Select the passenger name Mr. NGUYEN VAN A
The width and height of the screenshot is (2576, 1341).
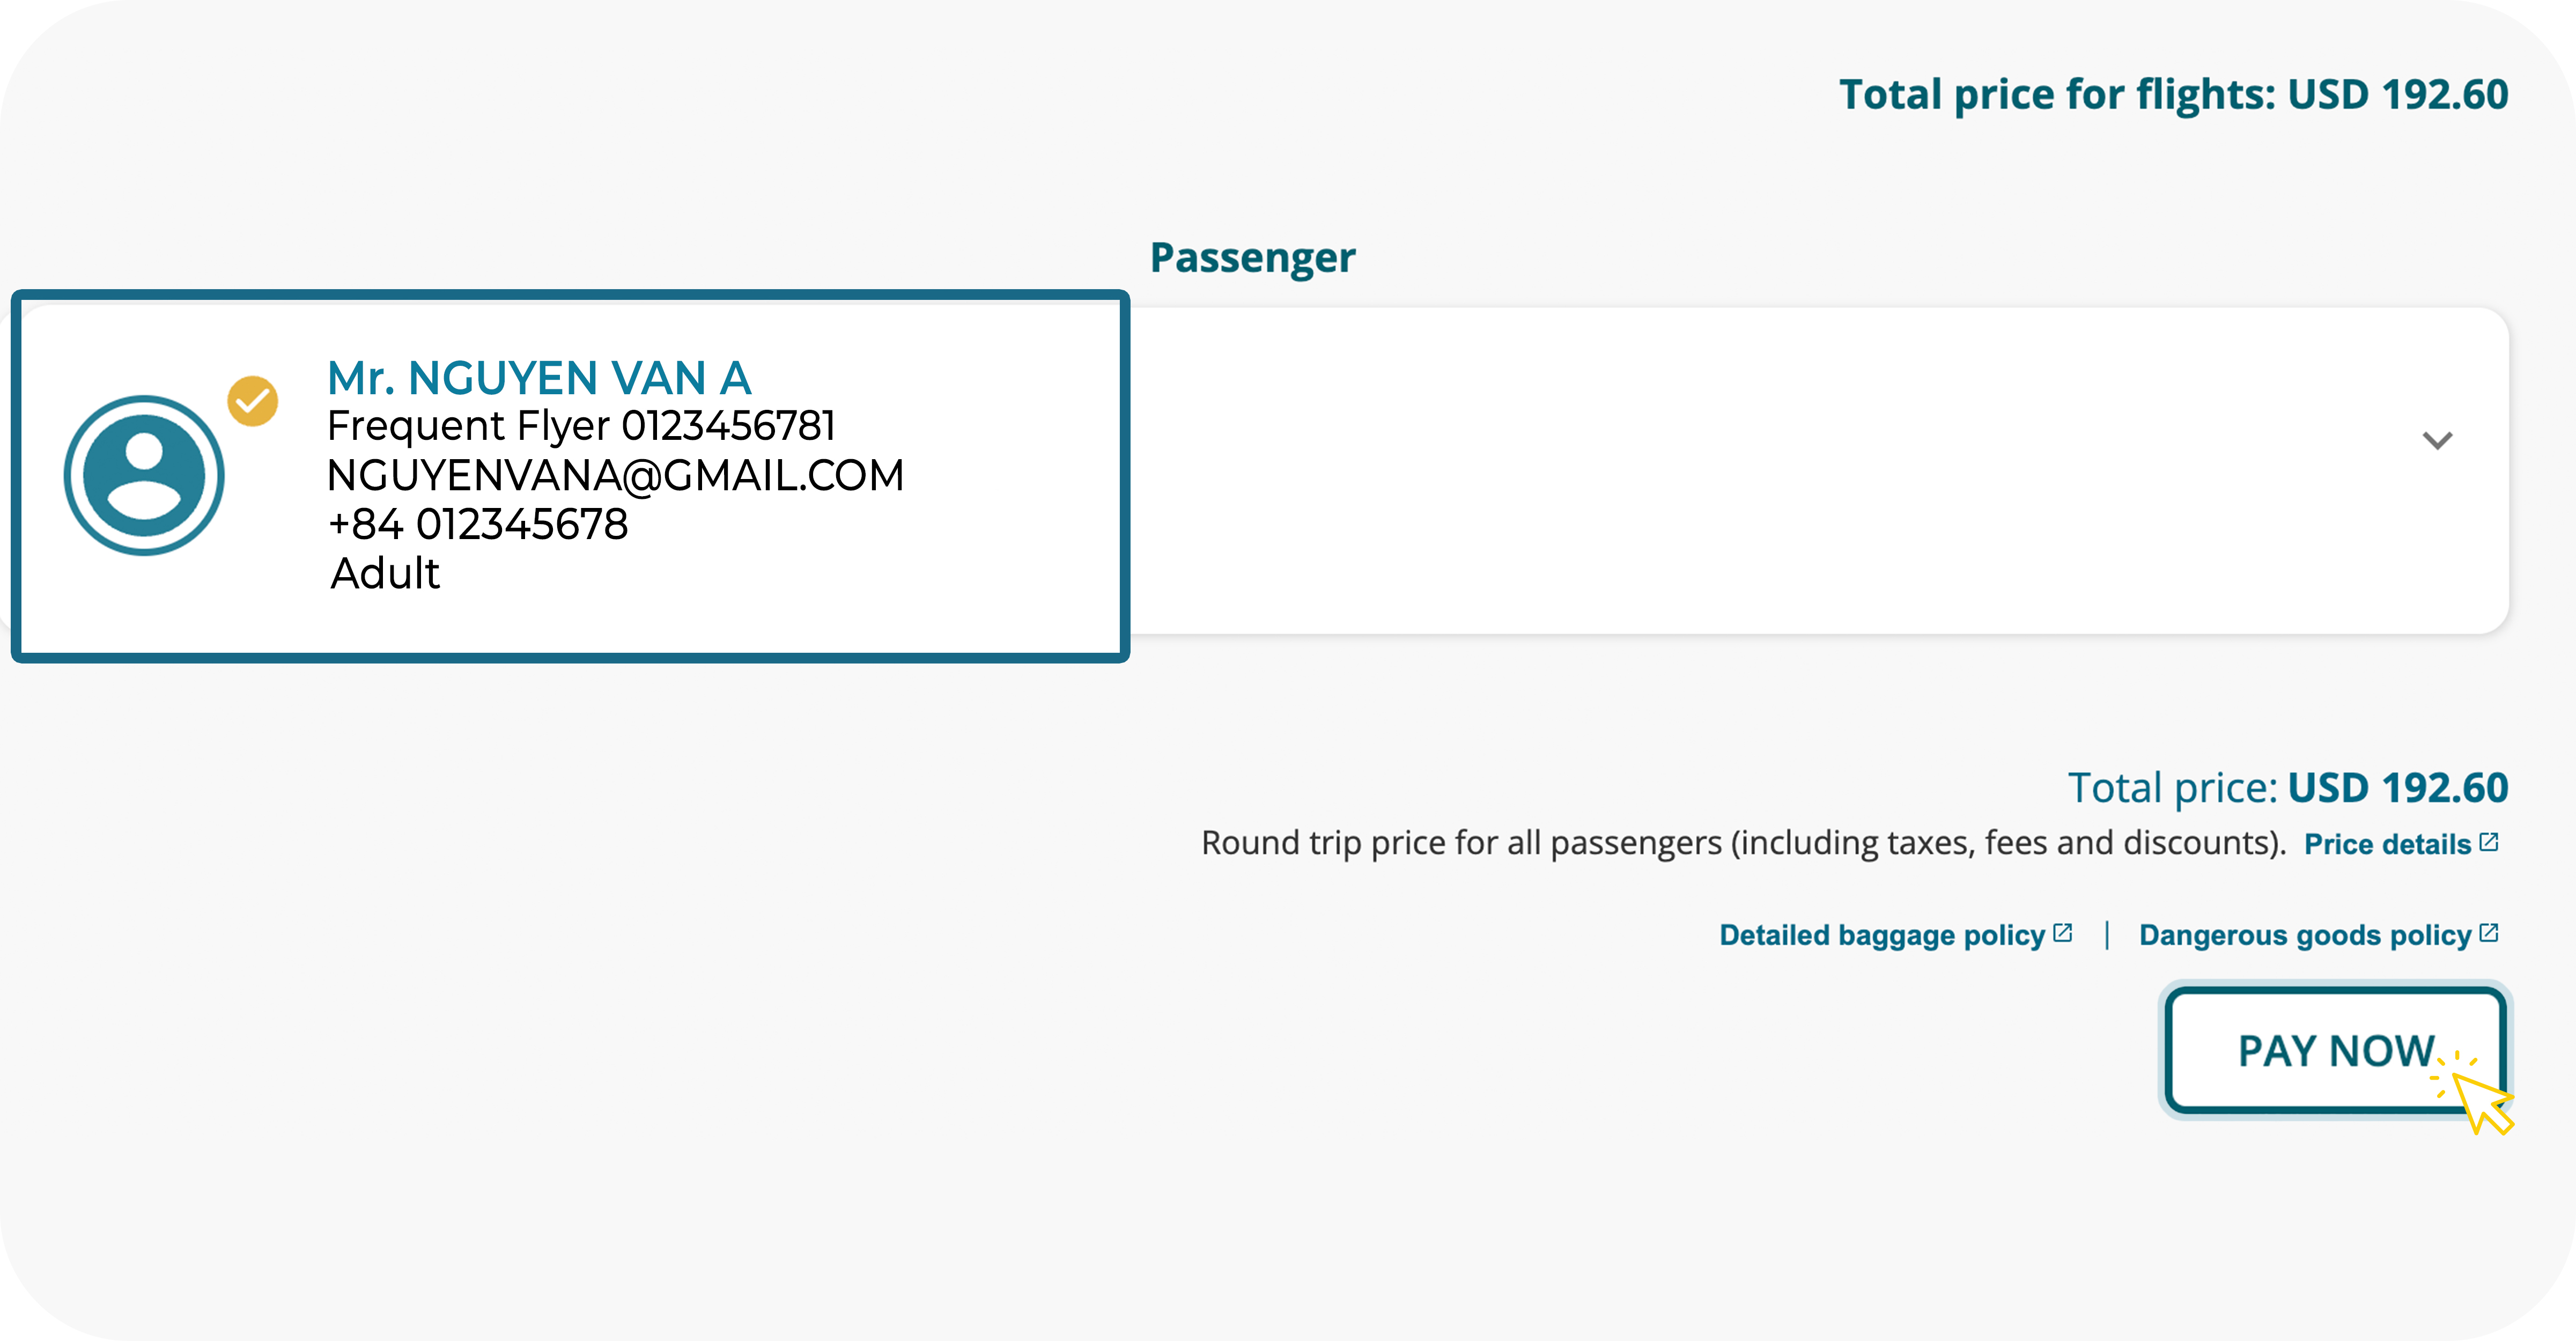pyautogui.click(x=539, y=378)
